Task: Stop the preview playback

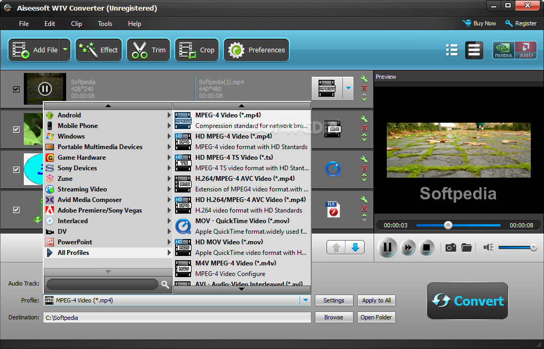Action: [427, 247]
